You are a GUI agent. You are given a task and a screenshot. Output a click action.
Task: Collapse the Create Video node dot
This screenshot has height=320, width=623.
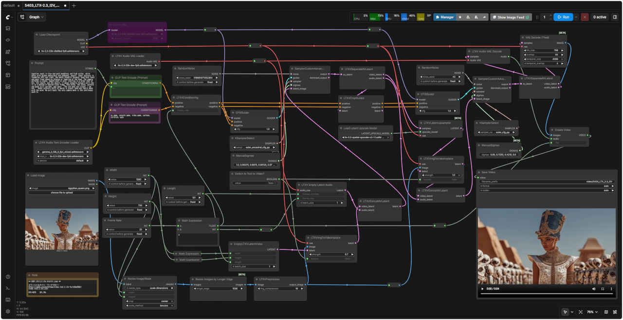tap(552, 129)
